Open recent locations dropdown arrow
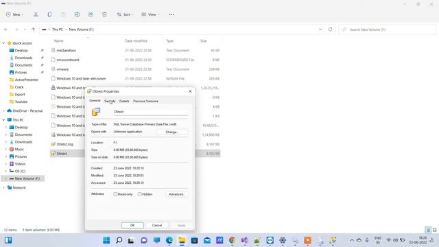This screenshot has height=247, width=439. point(25,30)
